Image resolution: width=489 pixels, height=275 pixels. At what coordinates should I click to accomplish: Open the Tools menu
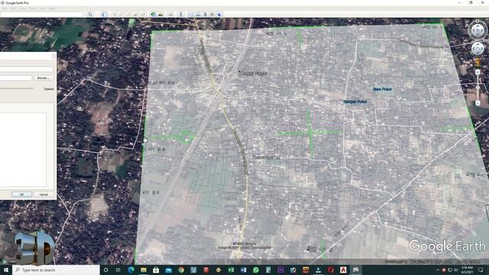click(33, 8)
